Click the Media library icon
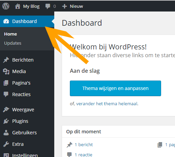The image size is (175, 157). 6,71
